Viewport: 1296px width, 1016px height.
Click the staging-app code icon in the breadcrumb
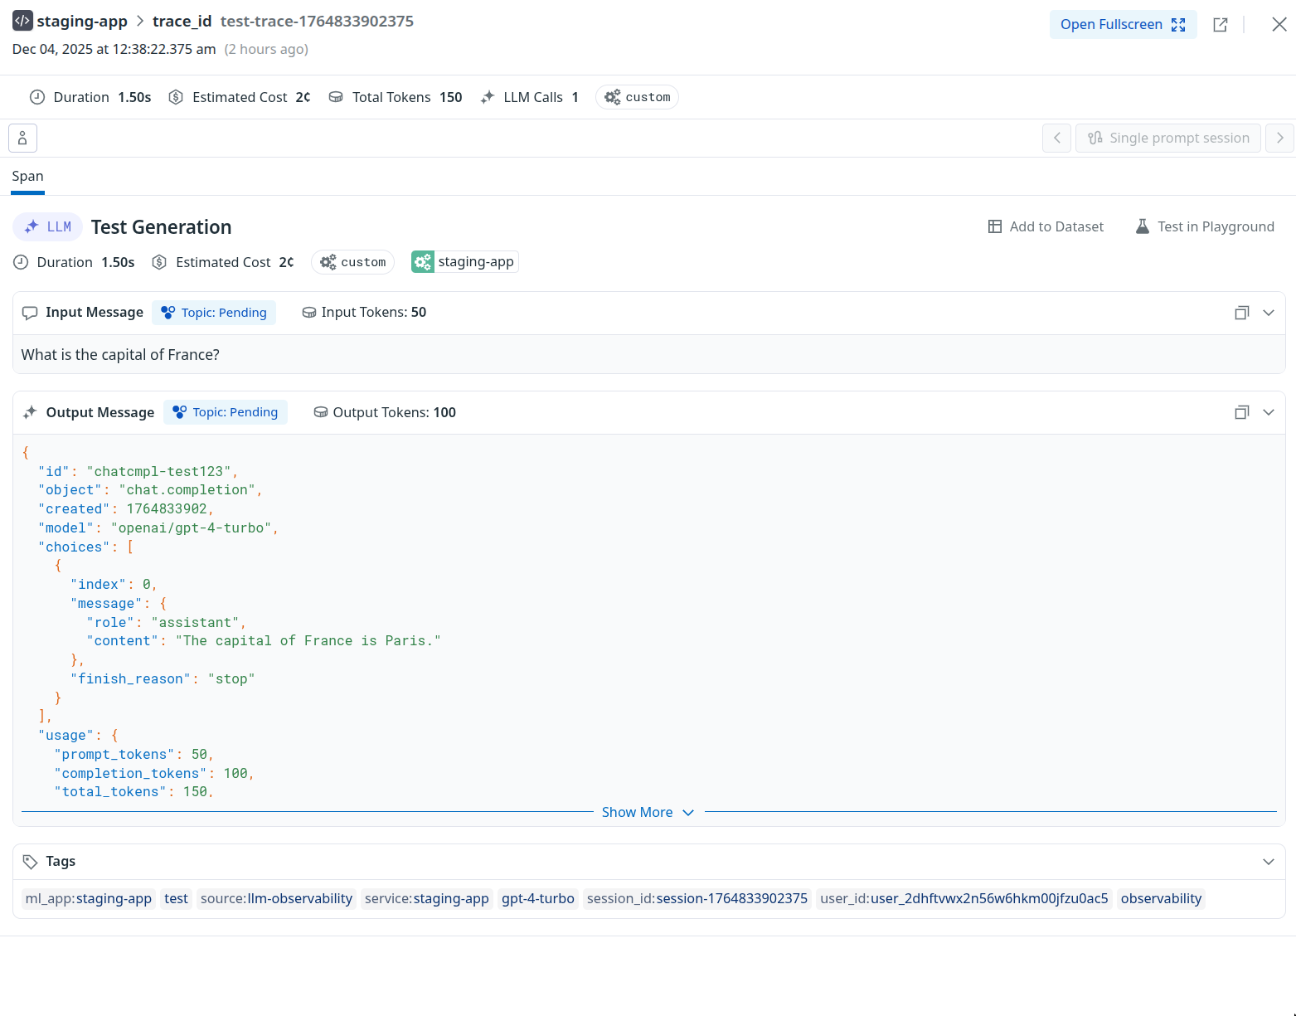[x=22, y=20]
